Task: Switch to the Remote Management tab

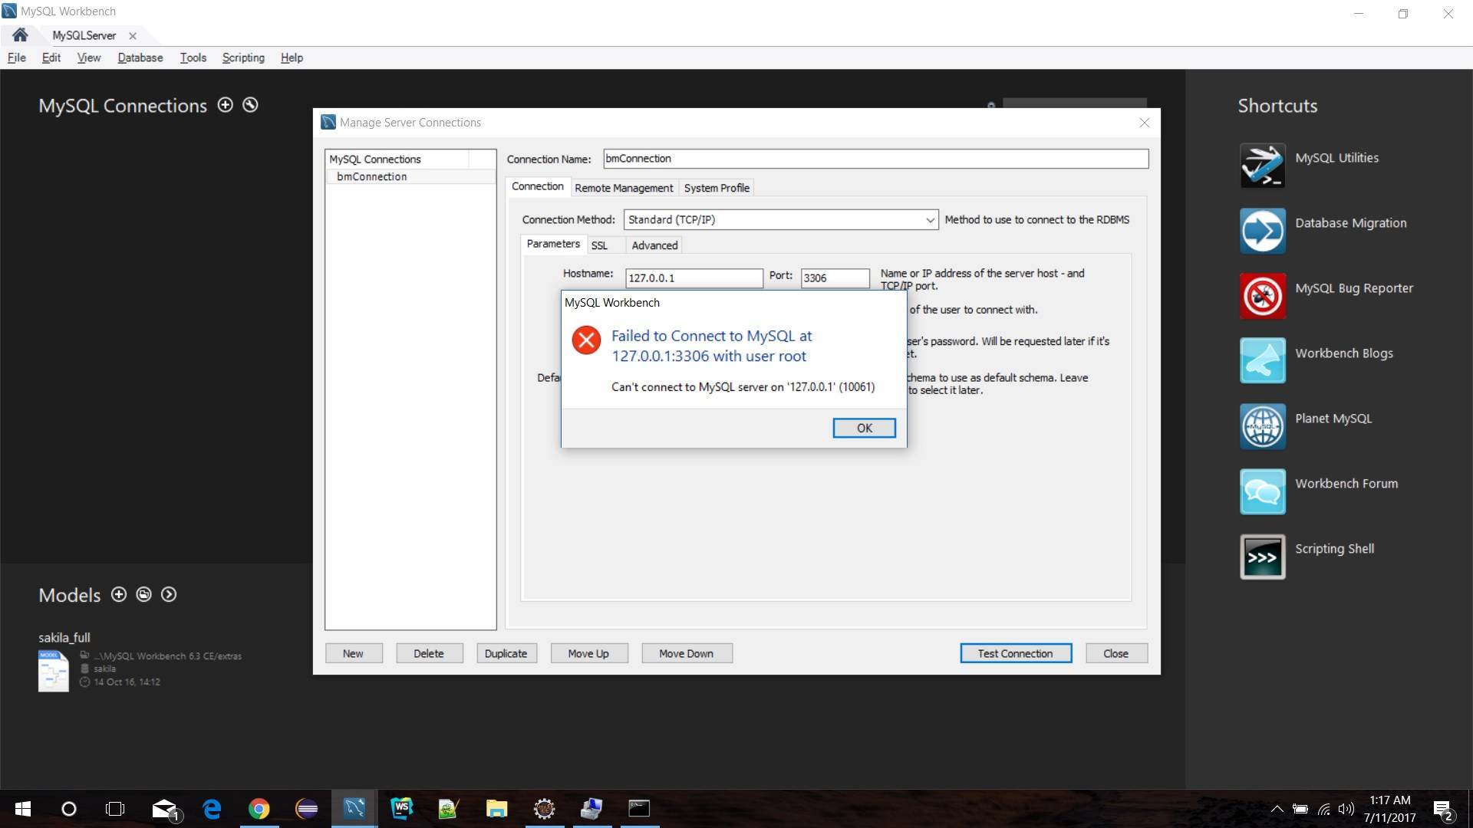Action: point(624,188)
